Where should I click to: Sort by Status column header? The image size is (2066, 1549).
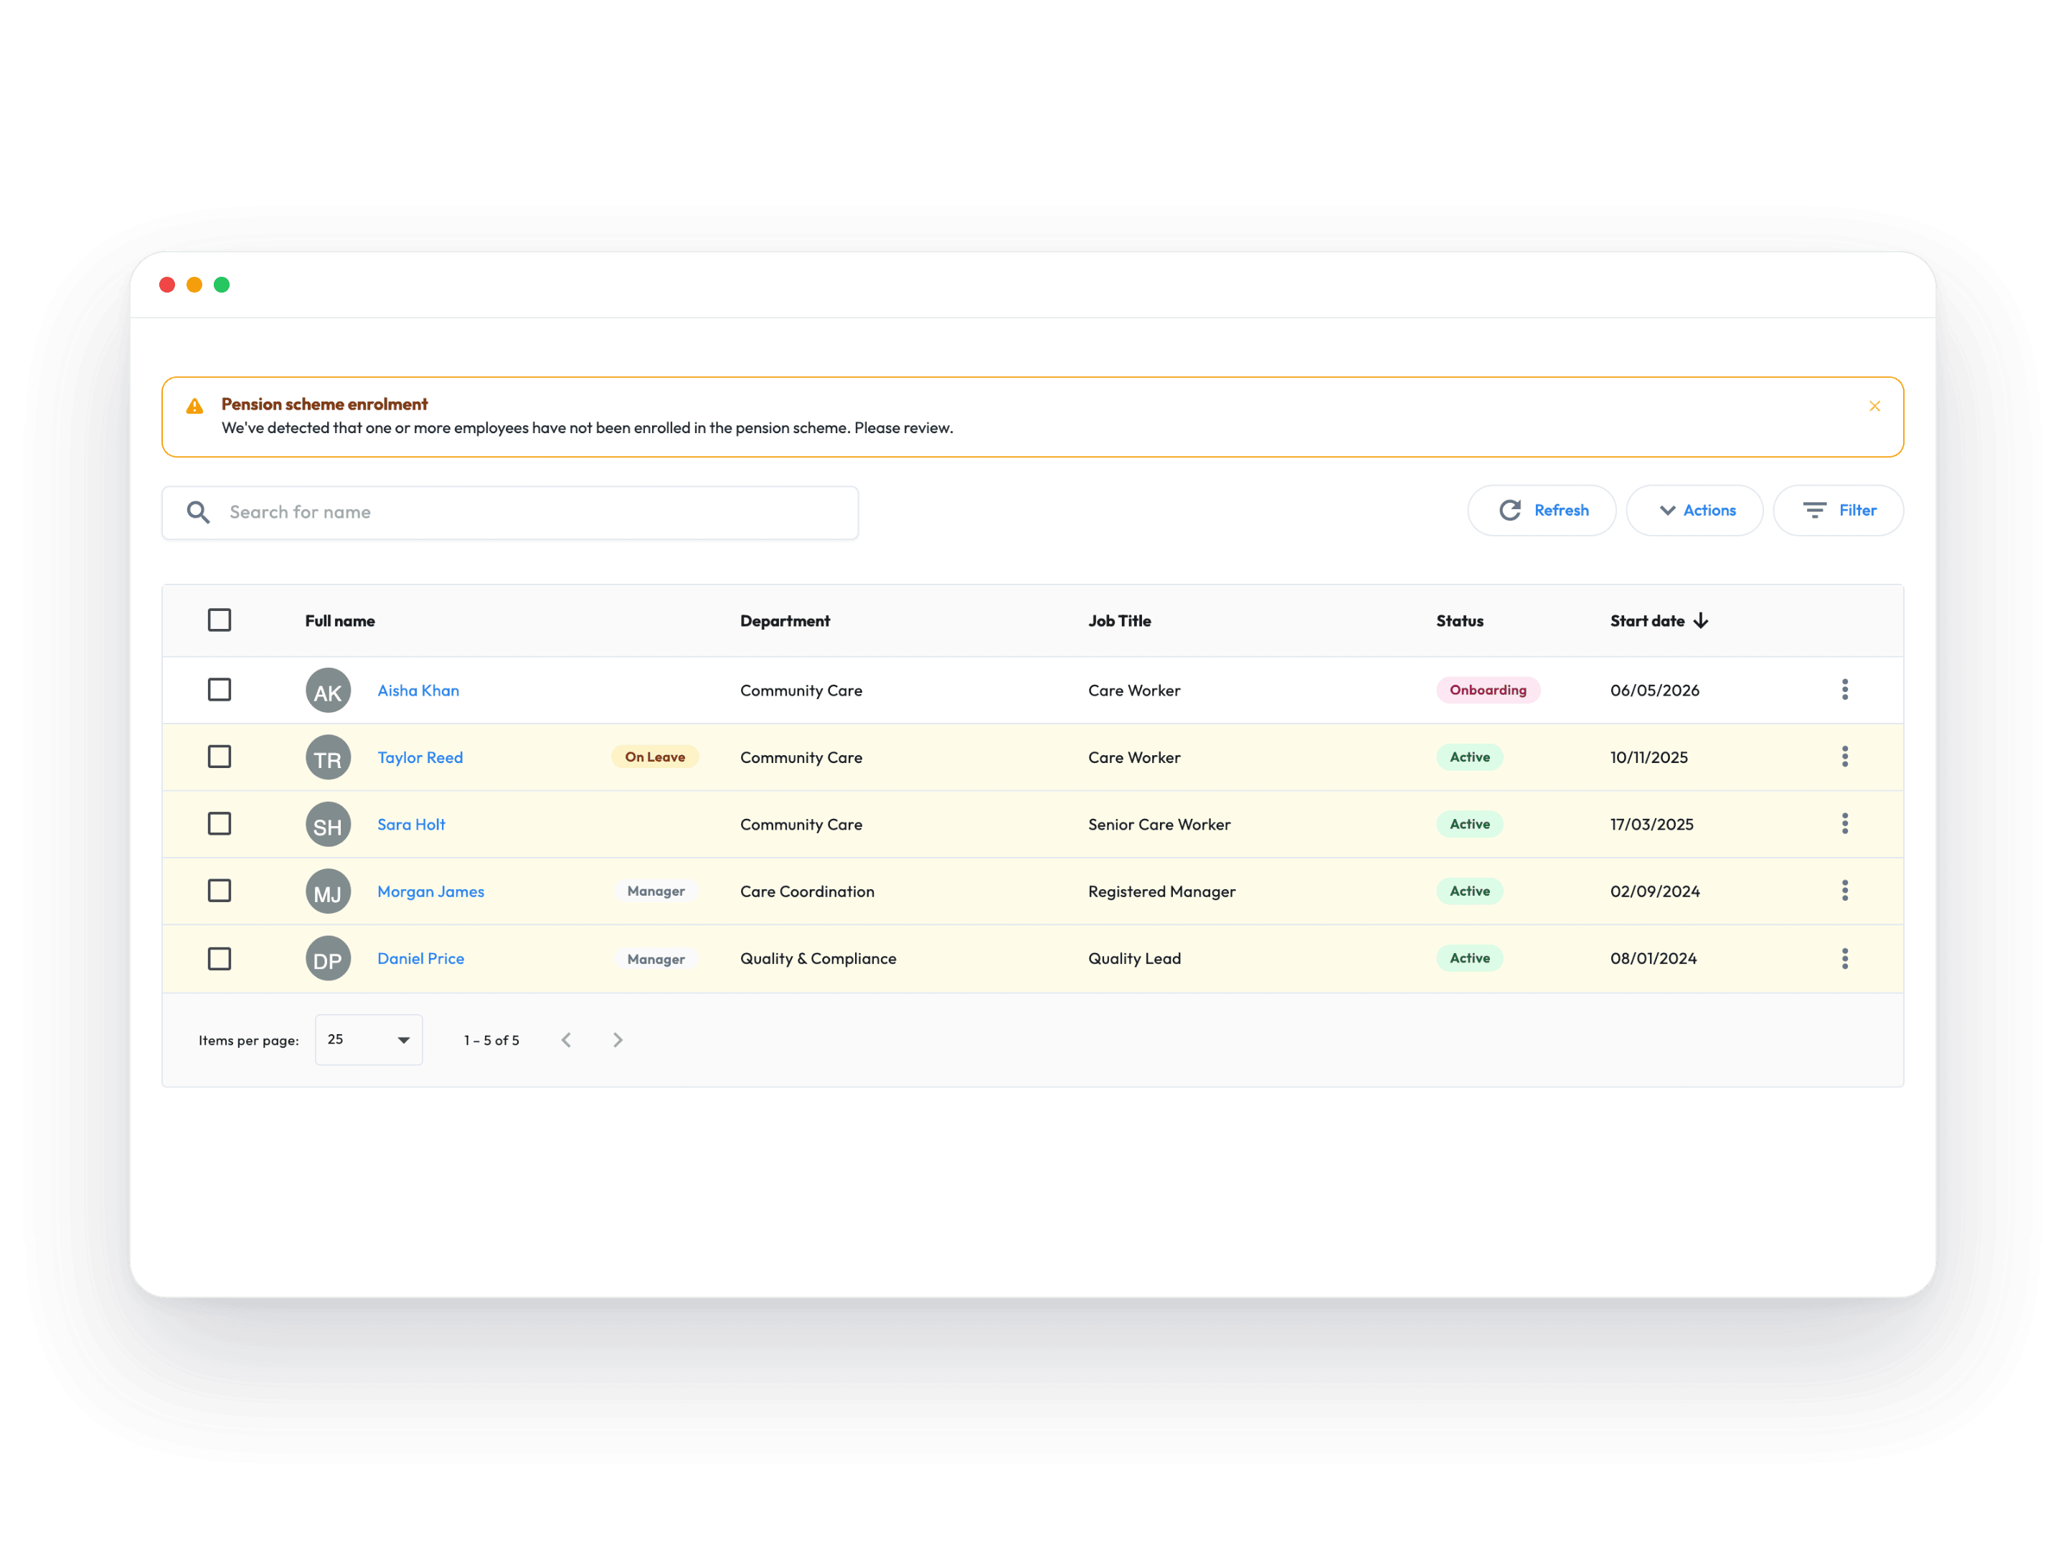pos(1460,621)
